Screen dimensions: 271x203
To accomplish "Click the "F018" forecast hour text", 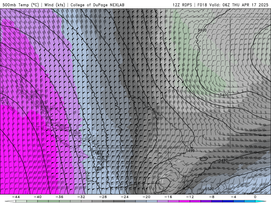I will [x=202, y=5].
